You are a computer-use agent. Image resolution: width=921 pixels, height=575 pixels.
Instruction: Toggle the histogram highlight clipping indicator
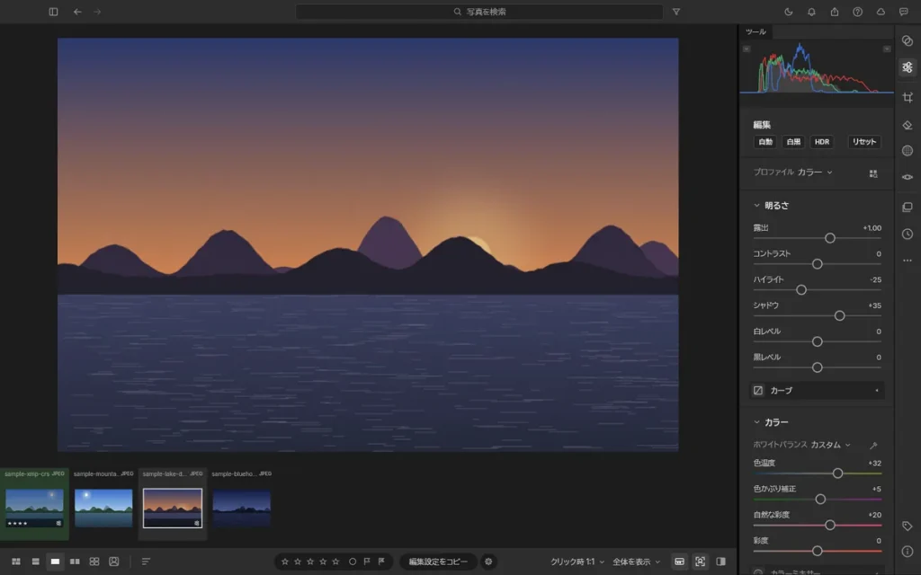886,49
